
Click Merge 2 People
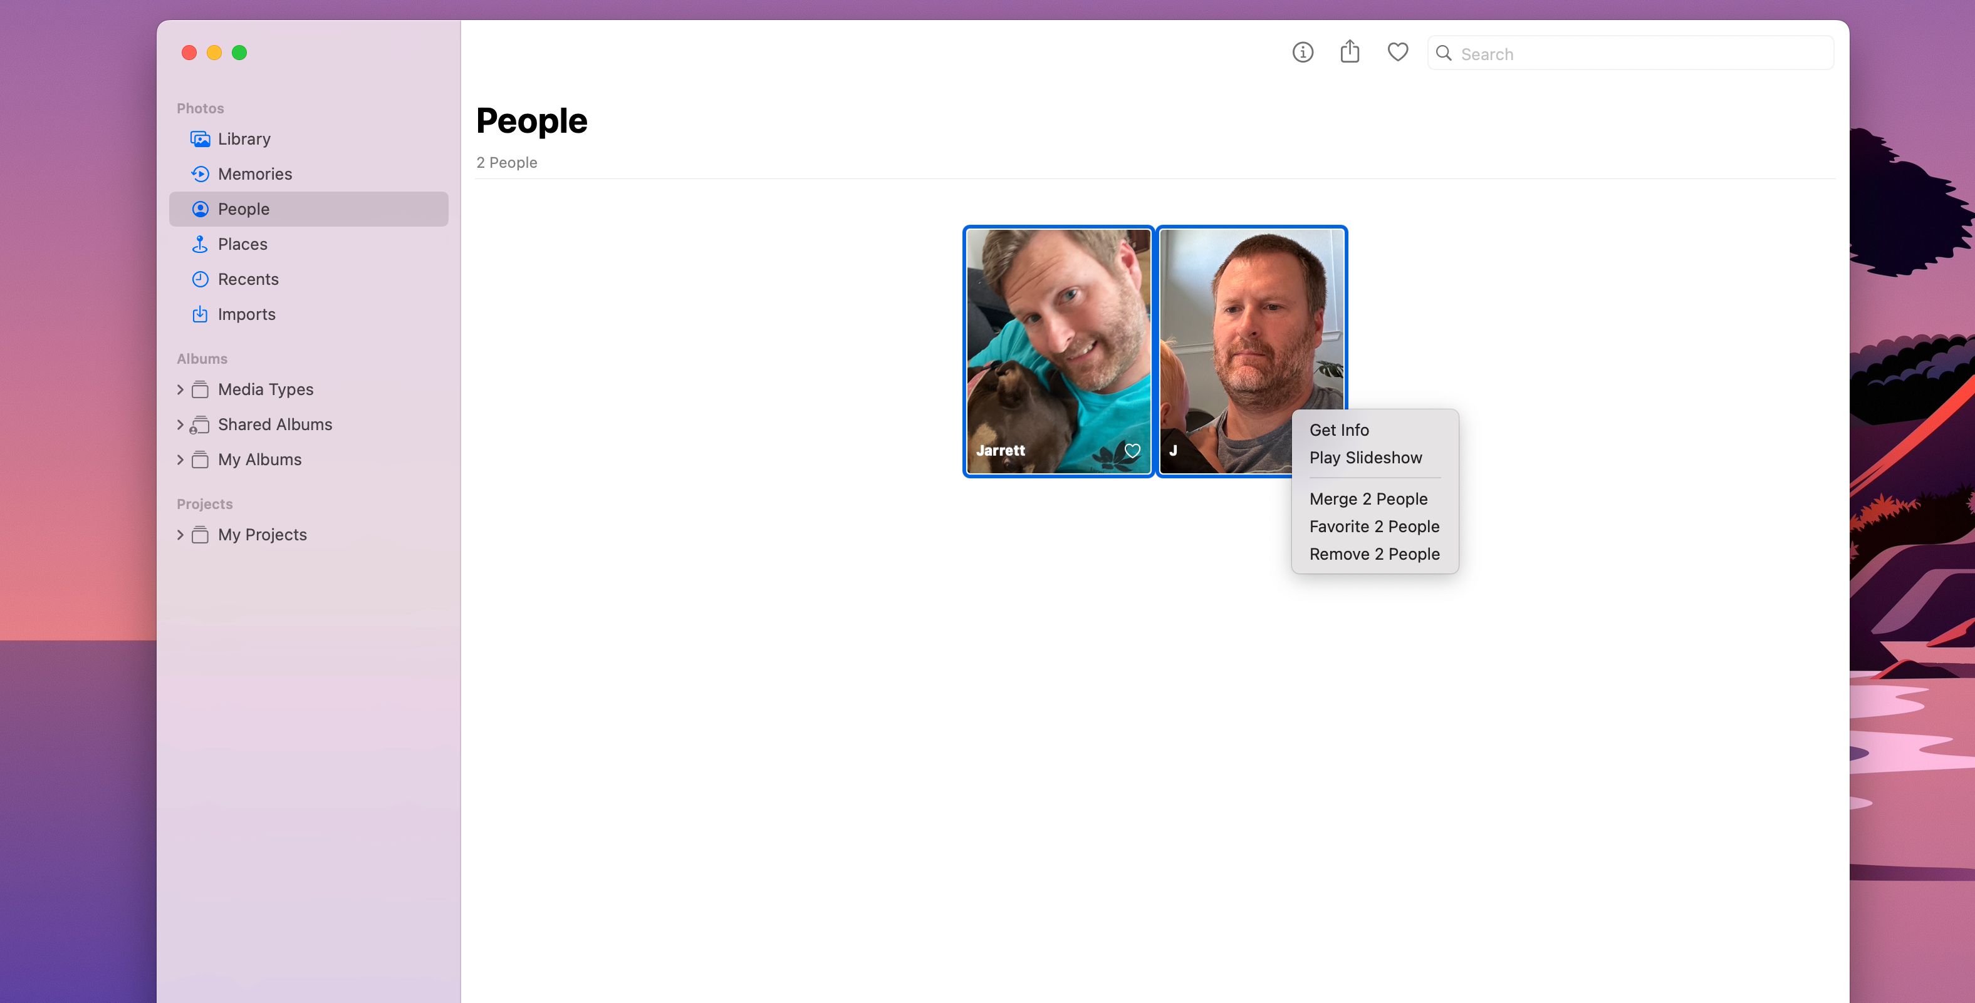click(x=1368, y=499)
